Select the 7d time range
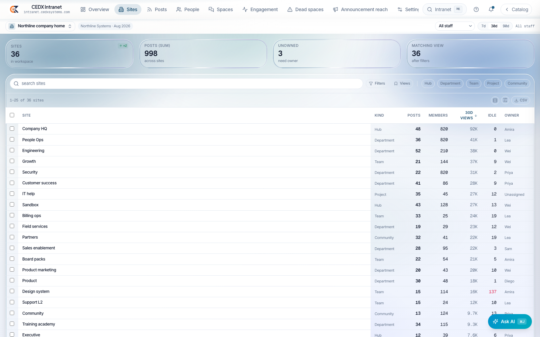 point(484,26)
